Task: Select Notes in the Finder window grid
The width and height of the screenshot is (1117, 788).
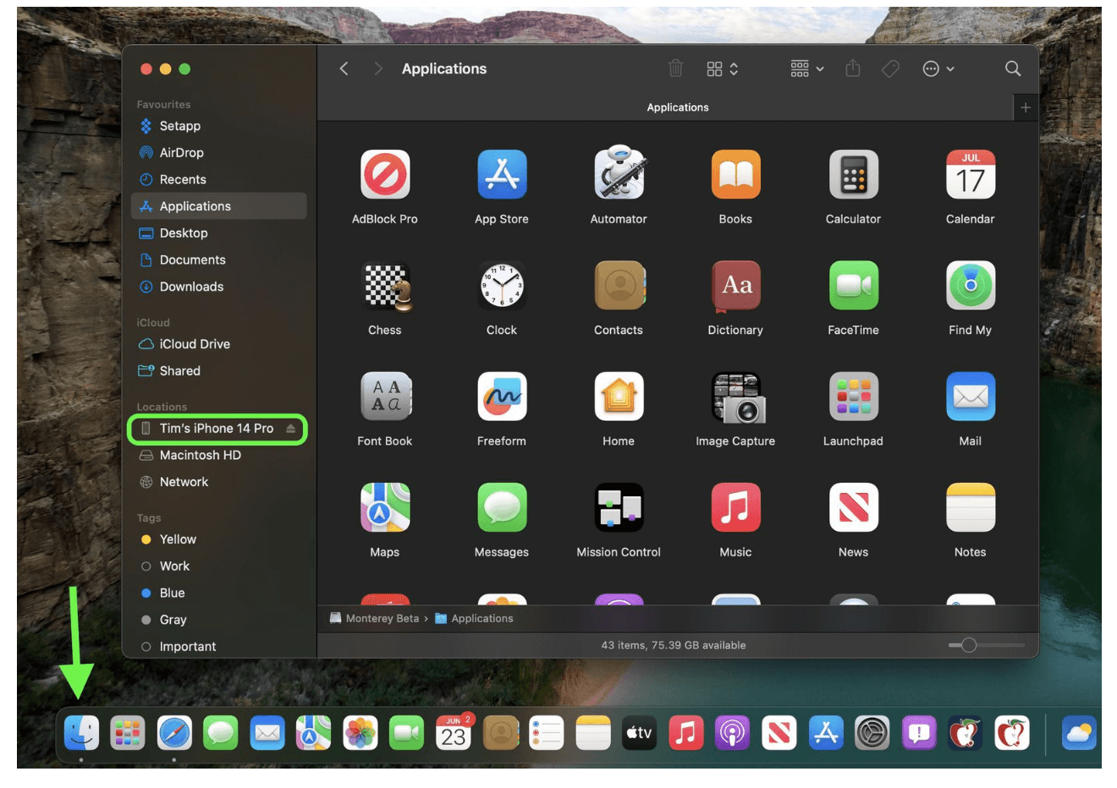Action: (971, 507)
